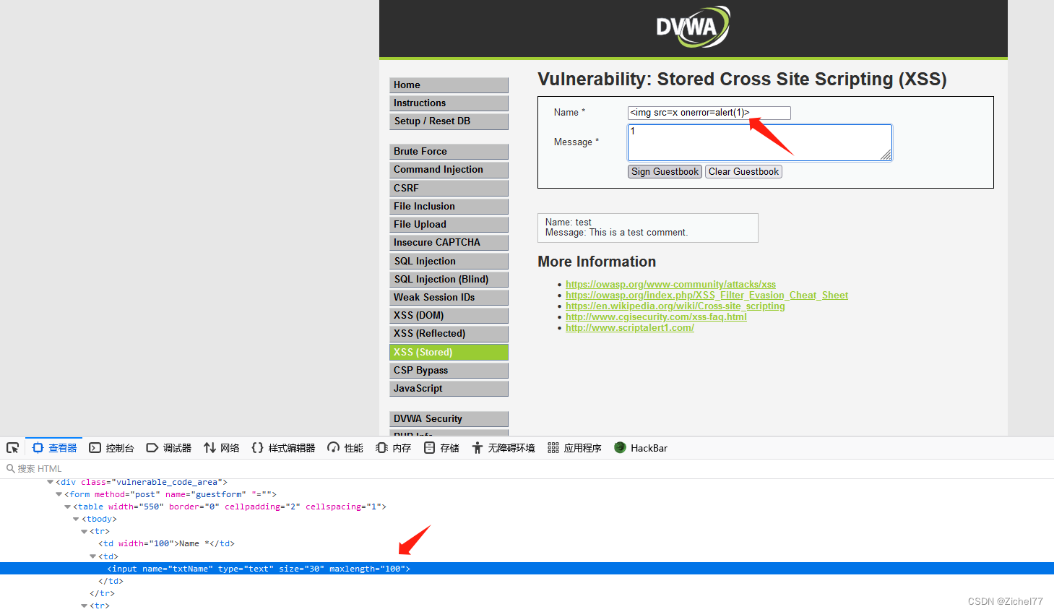Open the SQL Injection page
Viewport: 1054px width, 612px height.
coord(449,261)
